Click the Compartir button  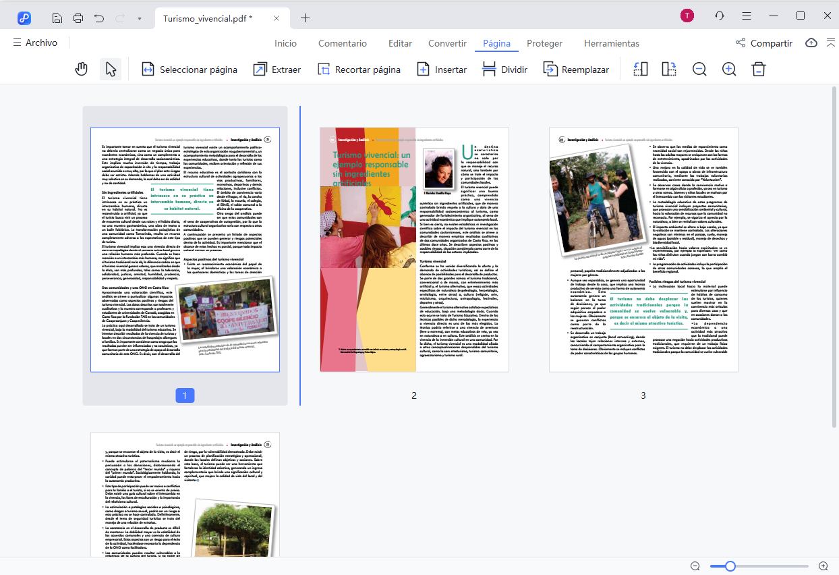763,43
